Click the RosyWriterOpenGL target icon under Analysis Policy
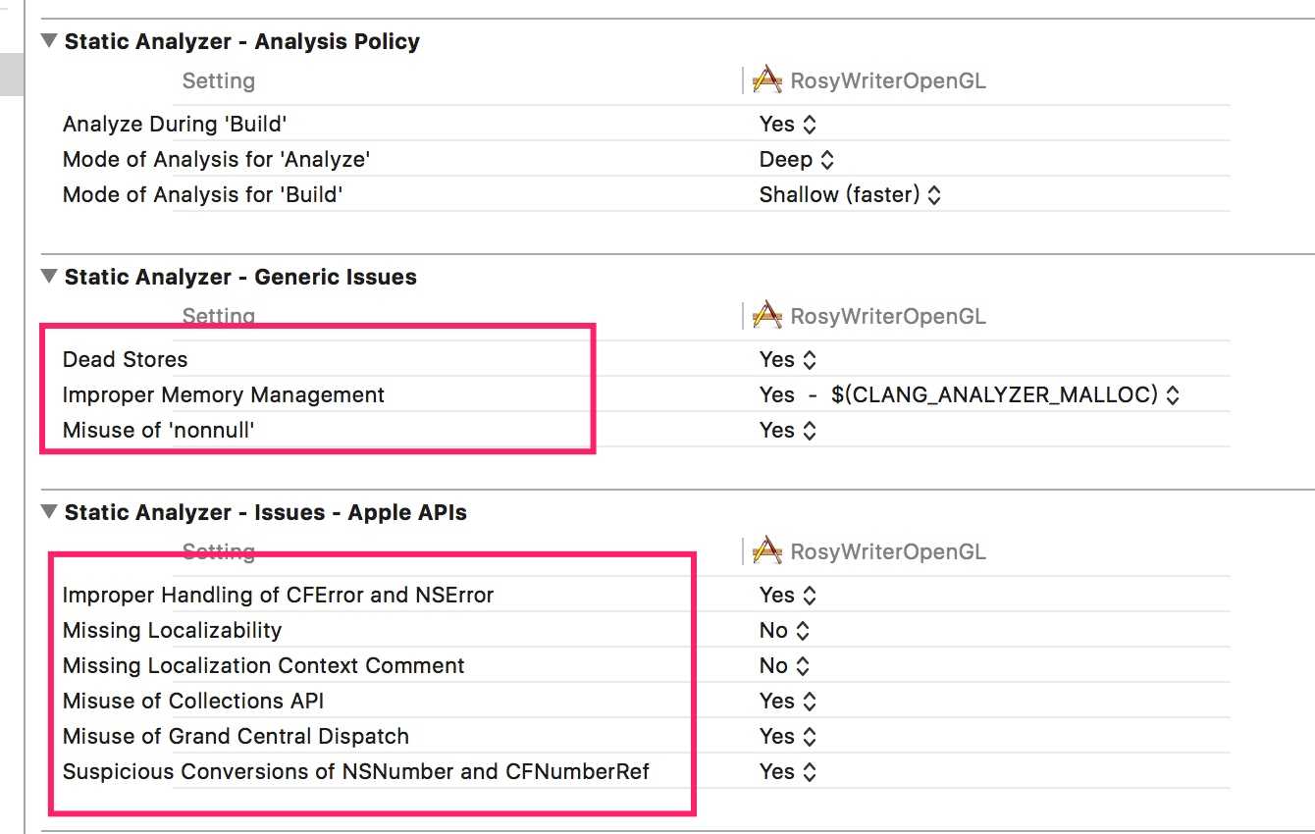1315x834 pixels. (x=767, y=80)
